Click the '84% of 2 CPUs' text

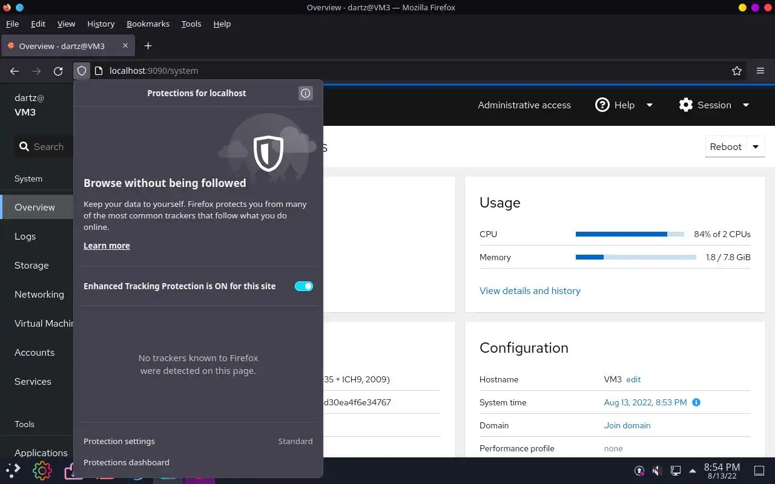click(x=722, y=234)
